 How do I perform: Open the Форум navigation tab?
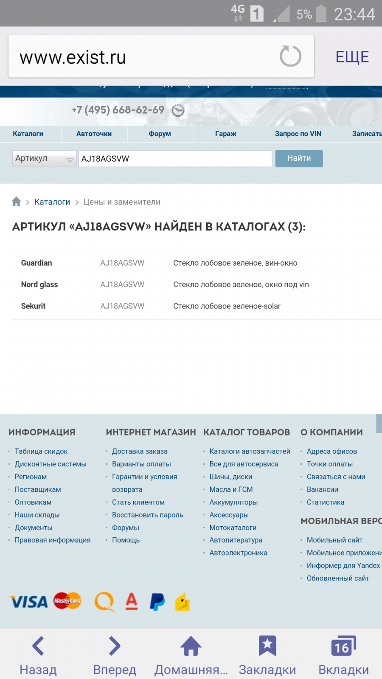pos(160,134)
